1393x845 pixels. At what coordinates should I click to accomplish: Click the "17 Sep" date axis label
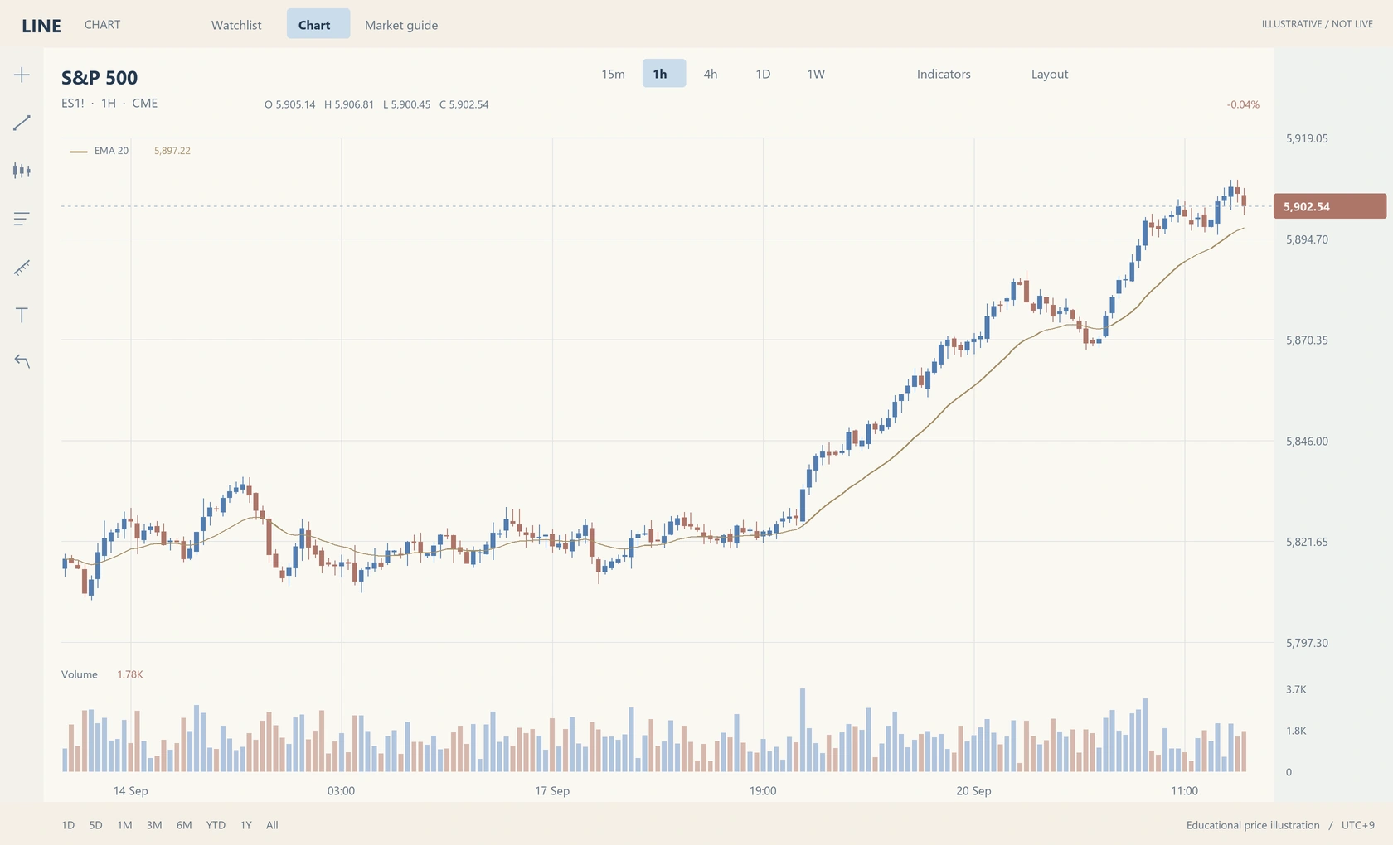click(552, 791)
